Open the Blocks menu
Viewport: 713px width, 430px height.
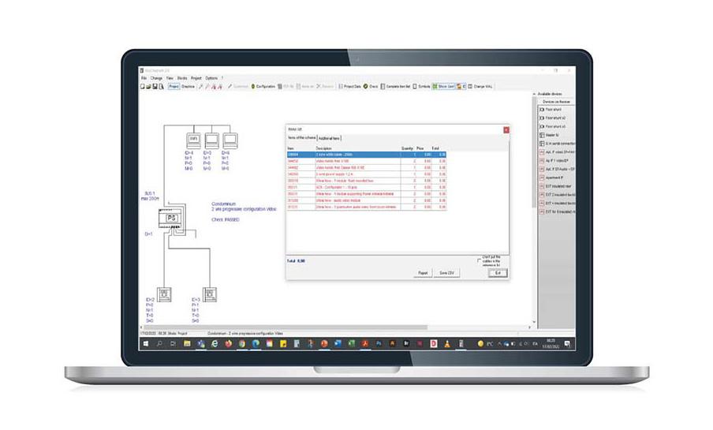click(182, 78)
